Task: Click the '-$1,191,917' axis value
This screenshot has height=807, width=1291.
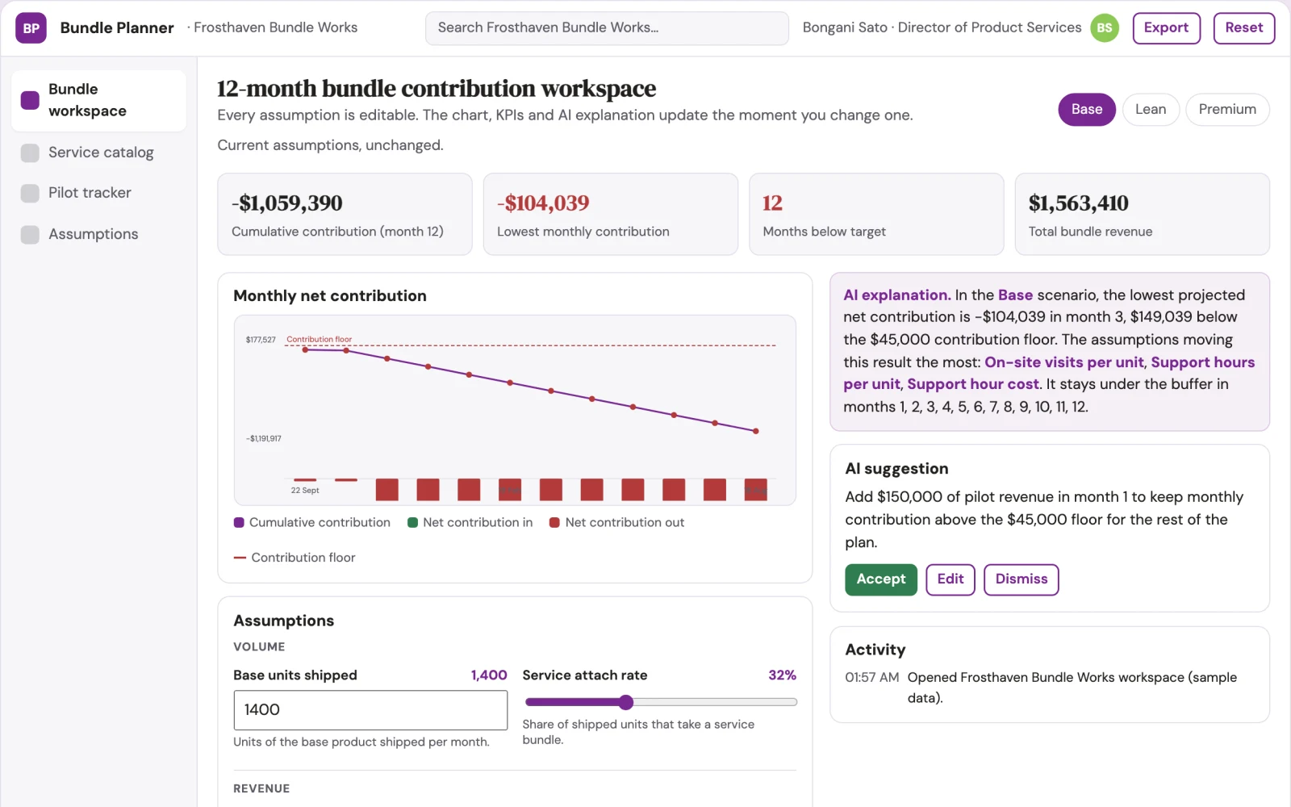Action: [264, 439]
